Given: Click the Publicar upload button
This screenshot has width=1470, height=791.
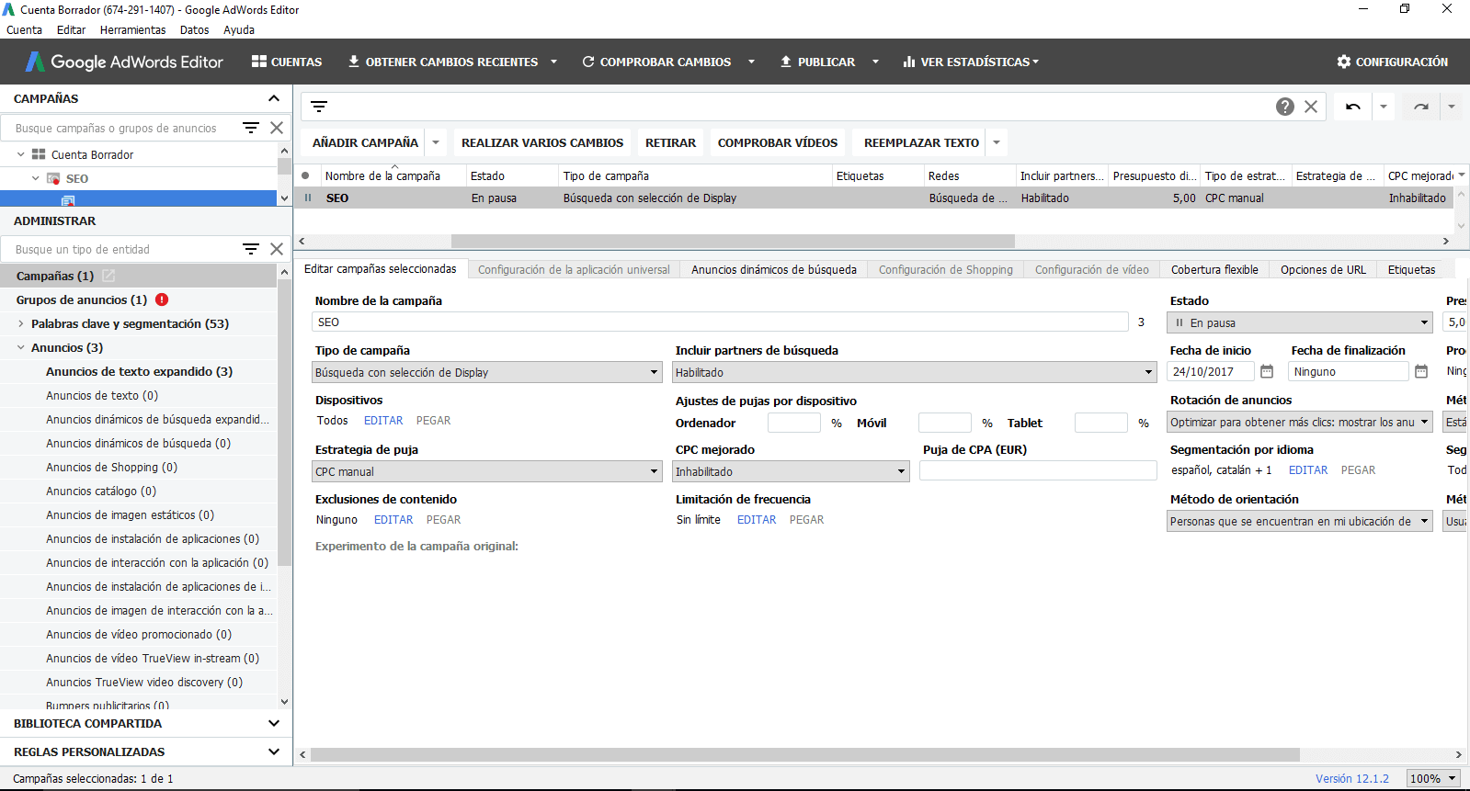Looking at the screenshot, I should click(817, 62).
